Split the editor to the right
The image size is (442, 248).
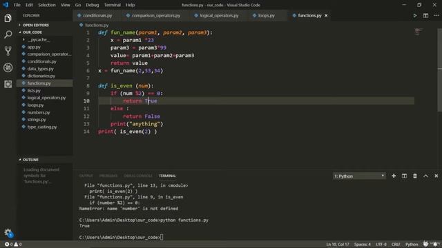pos(425,15)
